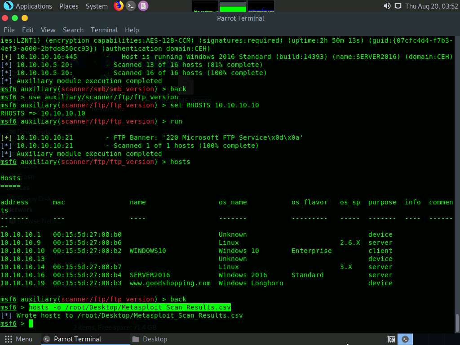Click 'WINDOWS10' in the hosts table
The width and height of the screenshot is (460, 345).
pyautogui.click(x=148, y=251)
